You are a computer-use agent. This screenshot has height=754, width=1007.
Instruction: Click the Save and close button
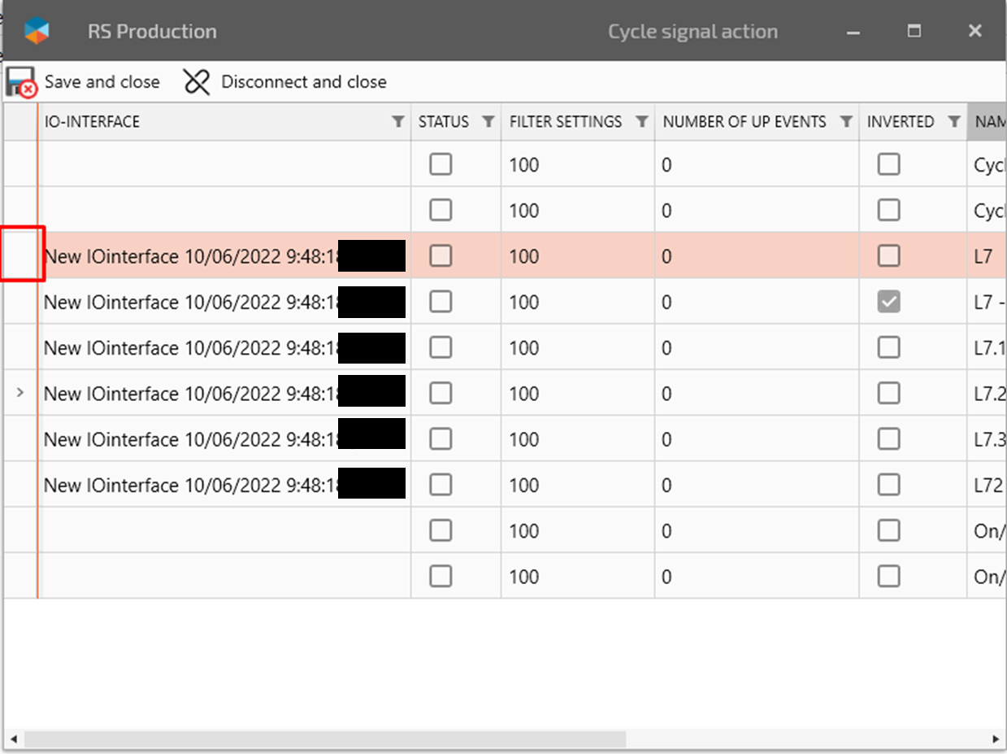[x=102, y=81]
